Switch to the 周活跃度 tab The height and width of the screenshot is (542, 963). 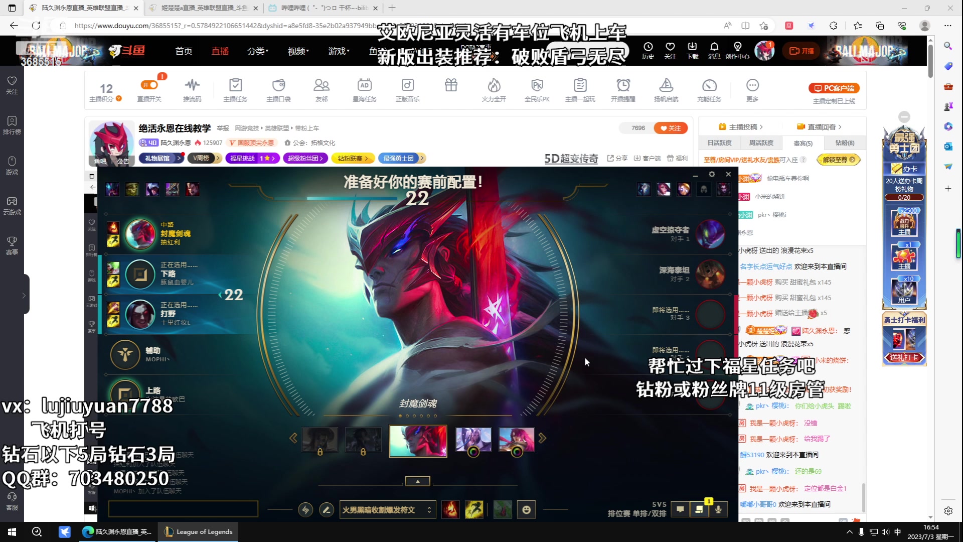click(x=761, y=143)
